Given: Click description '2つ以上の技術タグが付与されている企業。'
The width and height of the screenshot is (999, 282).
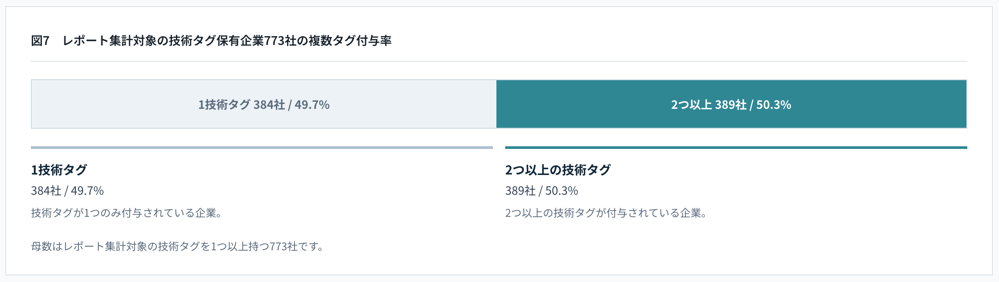Looking at the screenshot, I should pos(606,213).
